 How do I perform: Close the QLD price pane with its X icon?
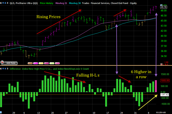[x=1, y=3]
